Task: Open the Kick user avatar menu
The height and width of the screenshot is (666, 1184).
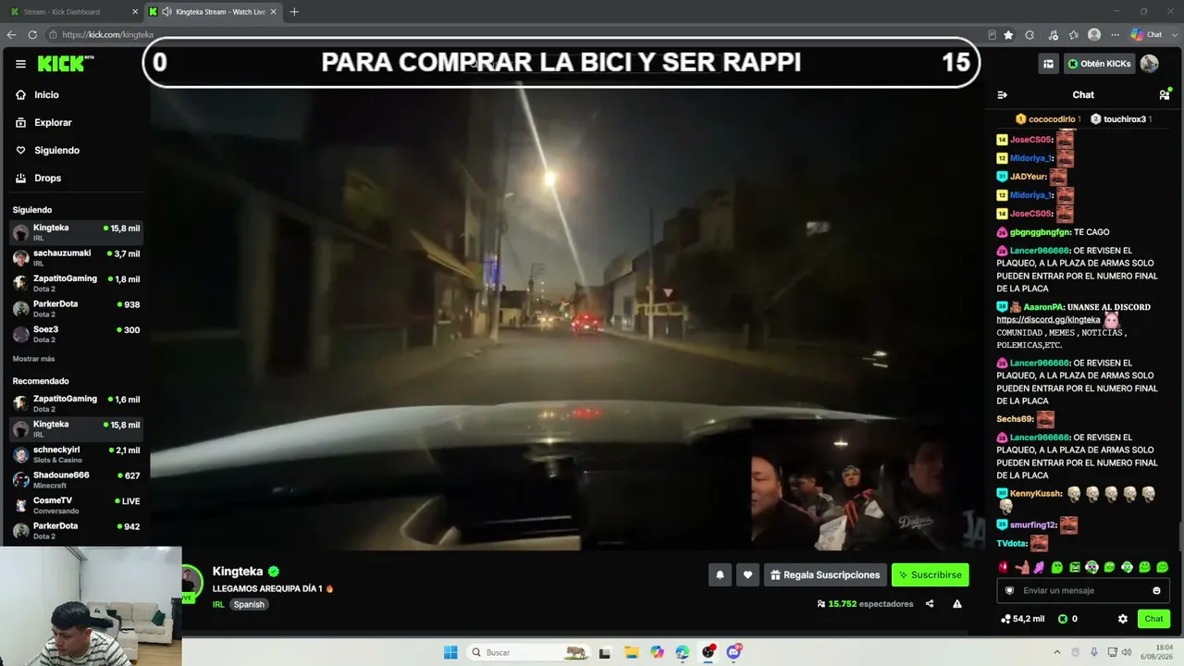Action: pos(1150,64)
